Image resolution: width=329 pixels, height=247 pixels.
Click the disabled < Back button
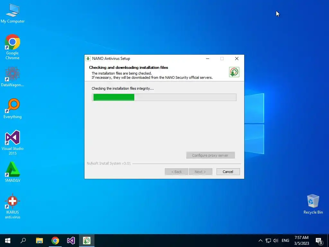pyautogui.click(x=176, y=172)
